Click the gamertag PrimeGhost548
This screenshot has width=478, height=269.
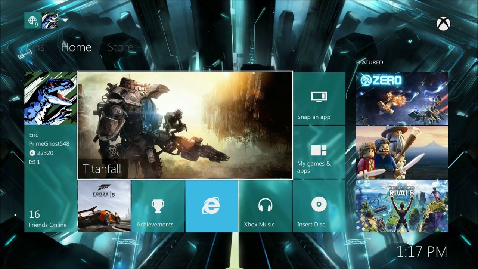click(x=49, y=143)
